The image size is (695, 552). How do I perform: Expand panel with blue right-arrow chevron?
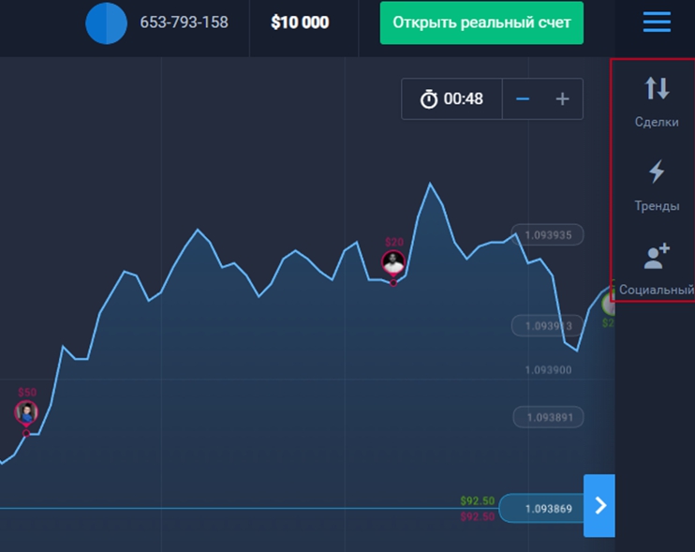click(x=599, y=505)
